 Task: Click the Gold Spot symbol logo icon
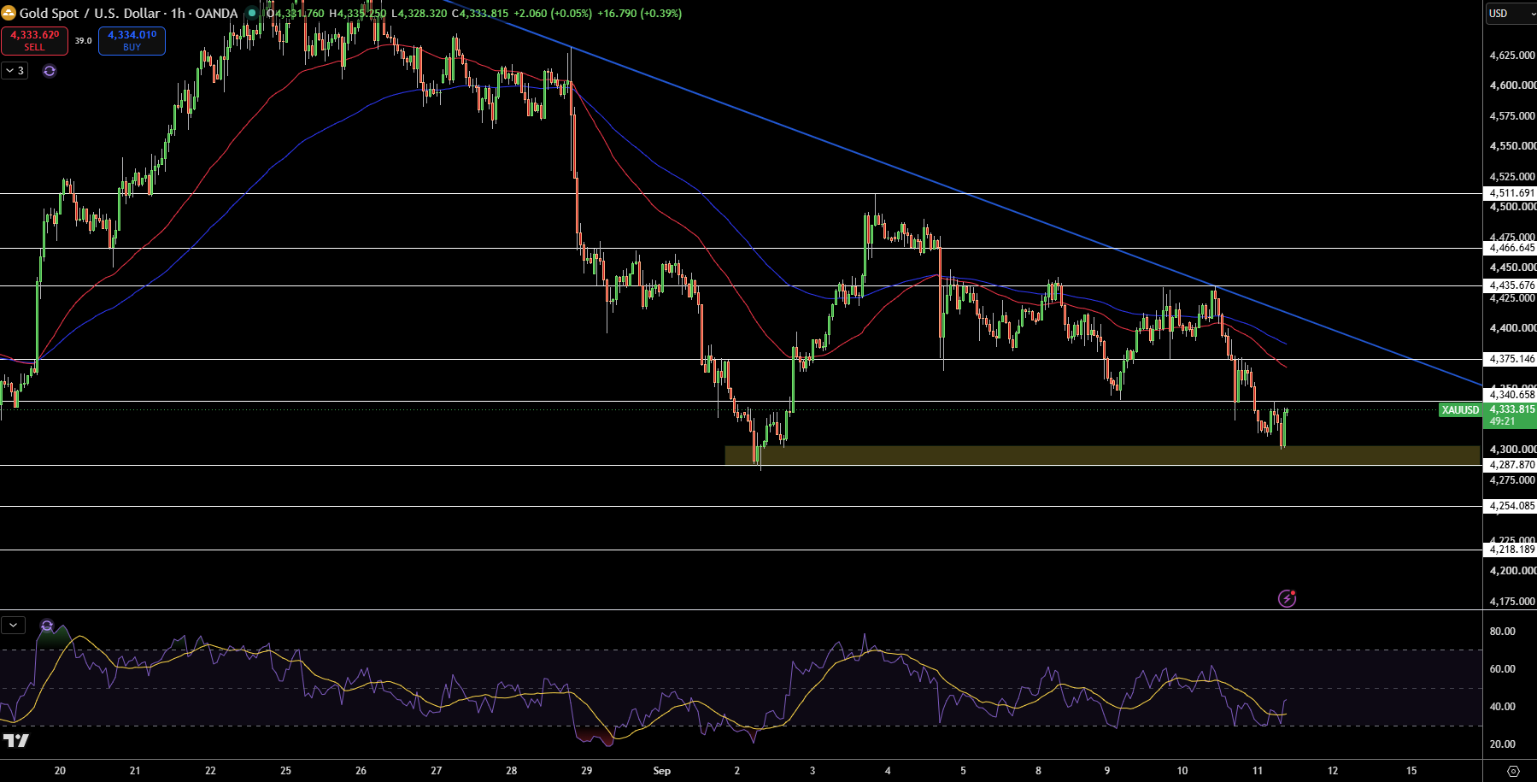(9, 13)
